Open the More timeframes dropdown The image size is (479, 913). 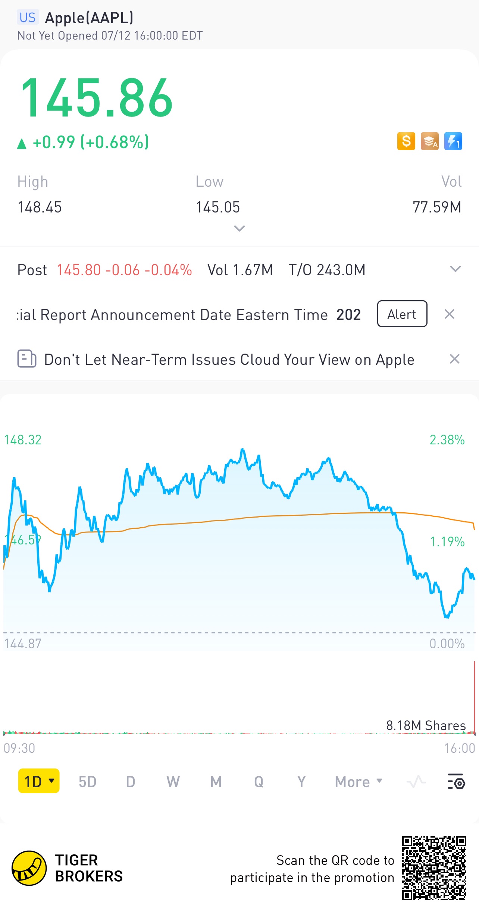coord(358,782)
